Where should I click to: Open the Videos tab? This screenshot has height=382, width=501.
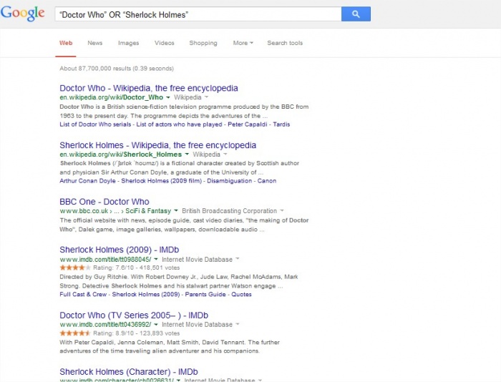click(164, 43)
